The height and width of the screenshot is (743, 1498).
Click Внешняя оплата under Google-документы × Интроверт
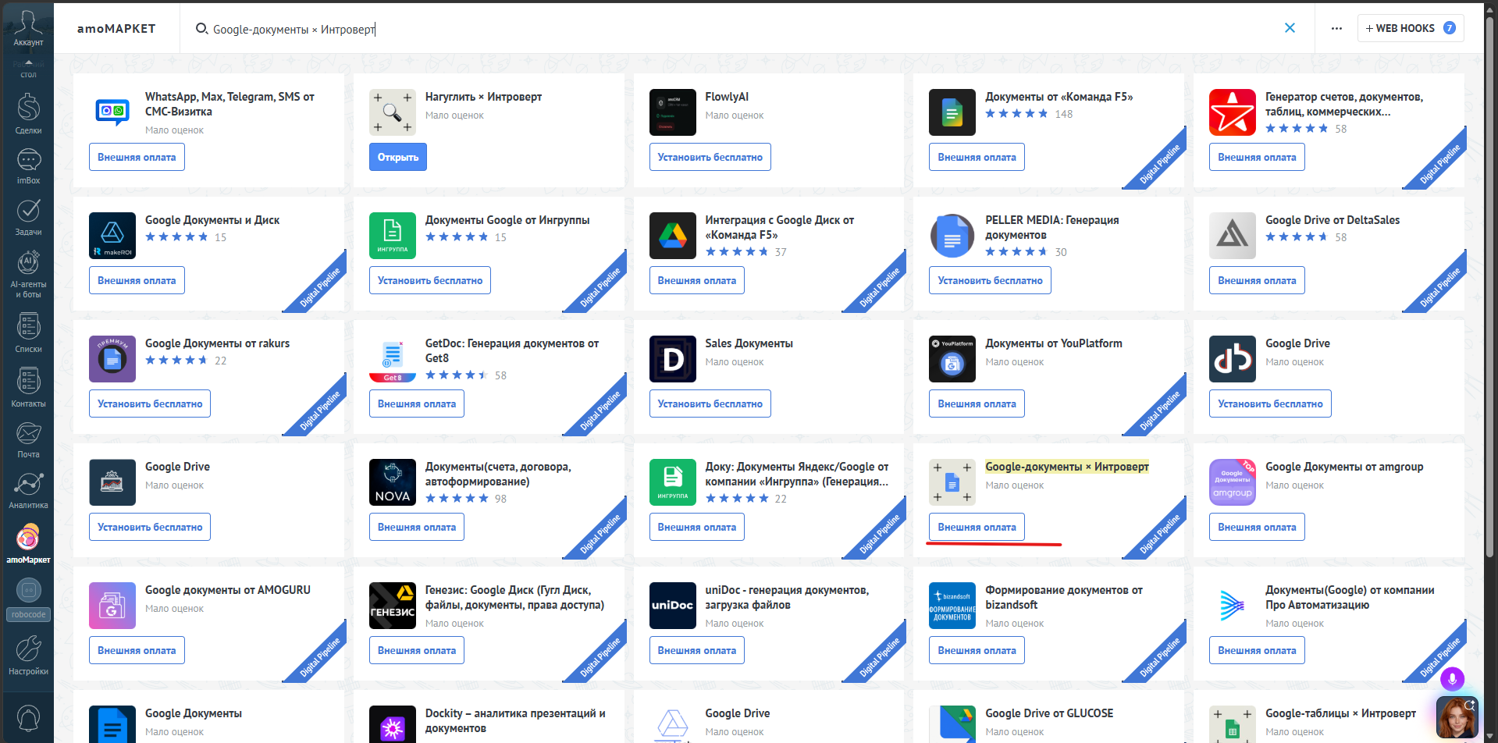[x=977, y=527]
